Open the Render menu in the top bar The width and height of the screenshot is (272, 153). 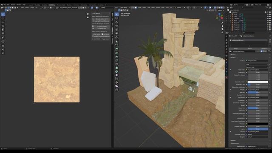pyautogui.click(x=13, y=5)
